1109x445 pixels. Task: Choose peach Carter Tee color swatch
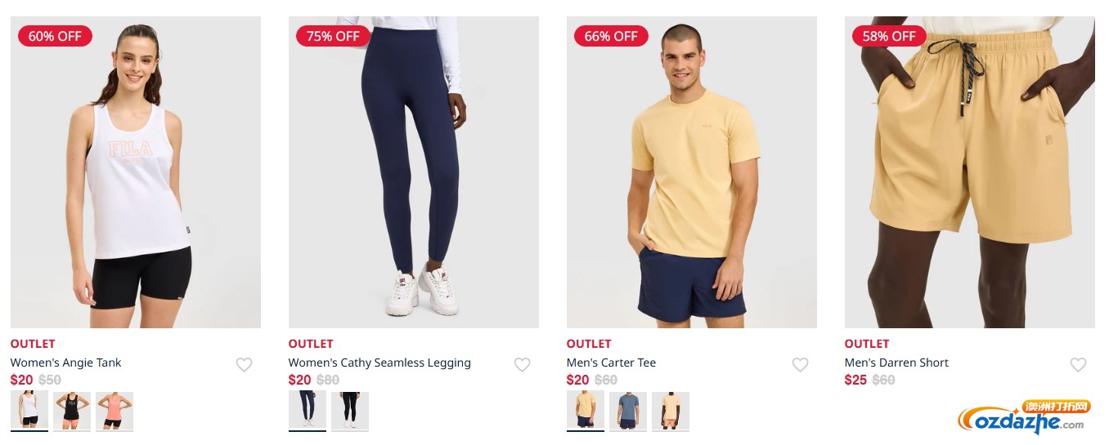(x=671, y=411)
